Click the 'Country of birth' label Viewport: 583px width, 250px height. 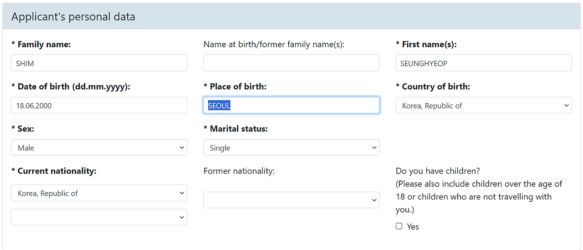435,87
